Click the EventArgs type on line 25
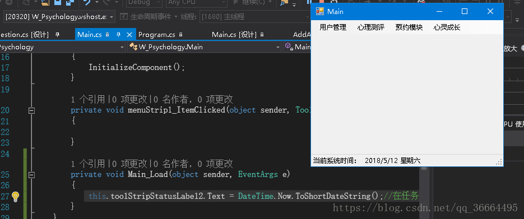Viewport: 524px width, 219px height. (258, 175)
